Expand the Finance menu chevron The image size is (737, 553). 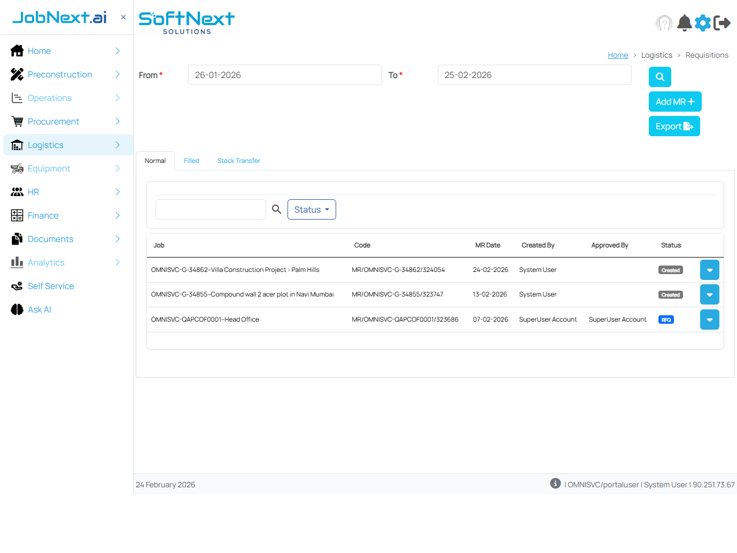118,215
